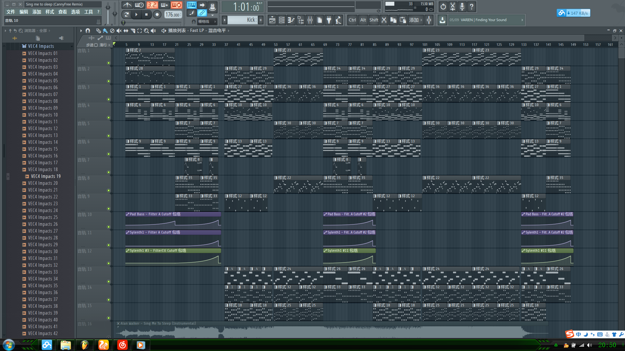Stop playback with the stop button
Image resolution: width=625 pixels, height=351 pixels.
[x=147, y=14]
